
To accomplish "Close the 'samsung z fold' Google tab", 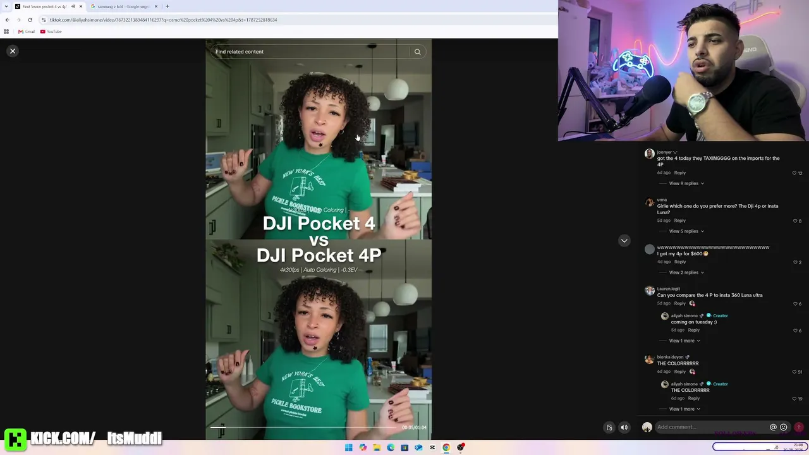I will pos(156,6).
